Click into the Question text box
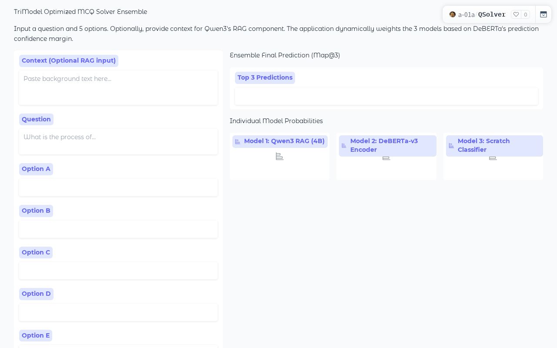The width and height of the screenshot is (557, 348). pyautogui.click(x=118, y=141)
